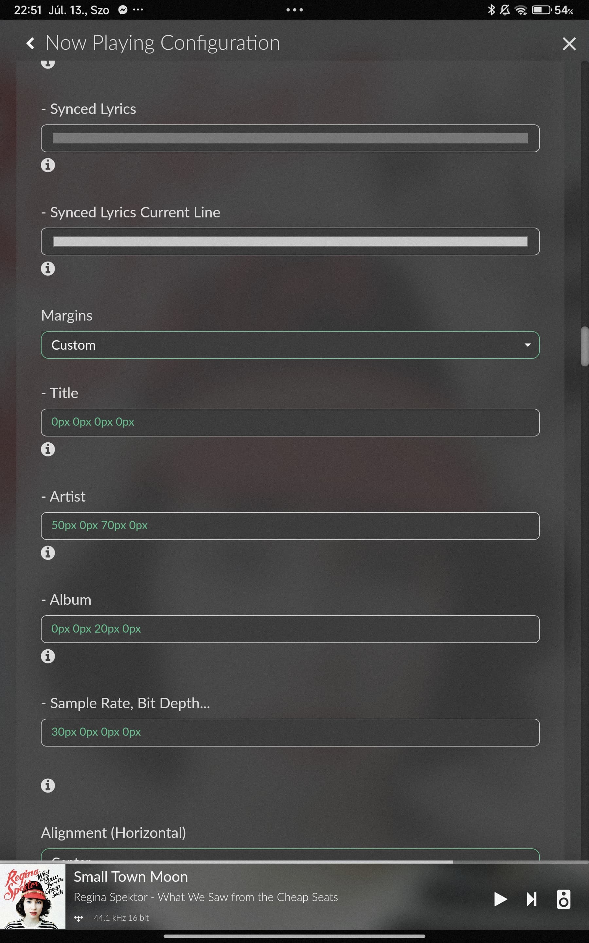Show info for Synced Lyrics color

coord(48,165)
